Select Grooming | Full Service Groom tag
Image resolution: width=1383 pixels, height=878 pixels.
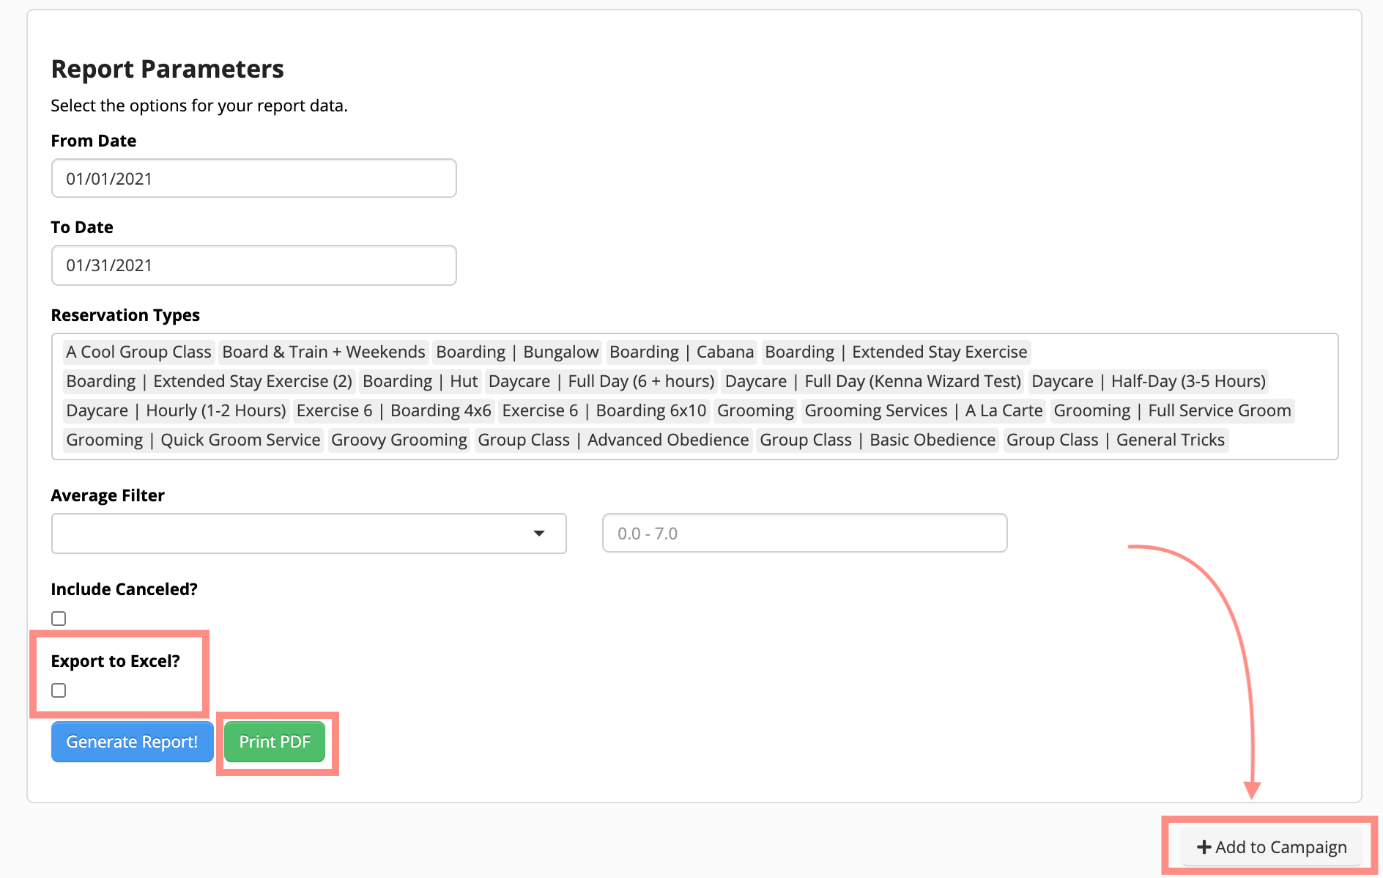tap(1172, 410)
